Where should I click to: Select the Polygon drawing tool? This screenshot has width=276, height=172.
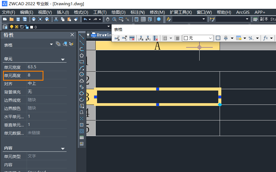coord(82,55)
